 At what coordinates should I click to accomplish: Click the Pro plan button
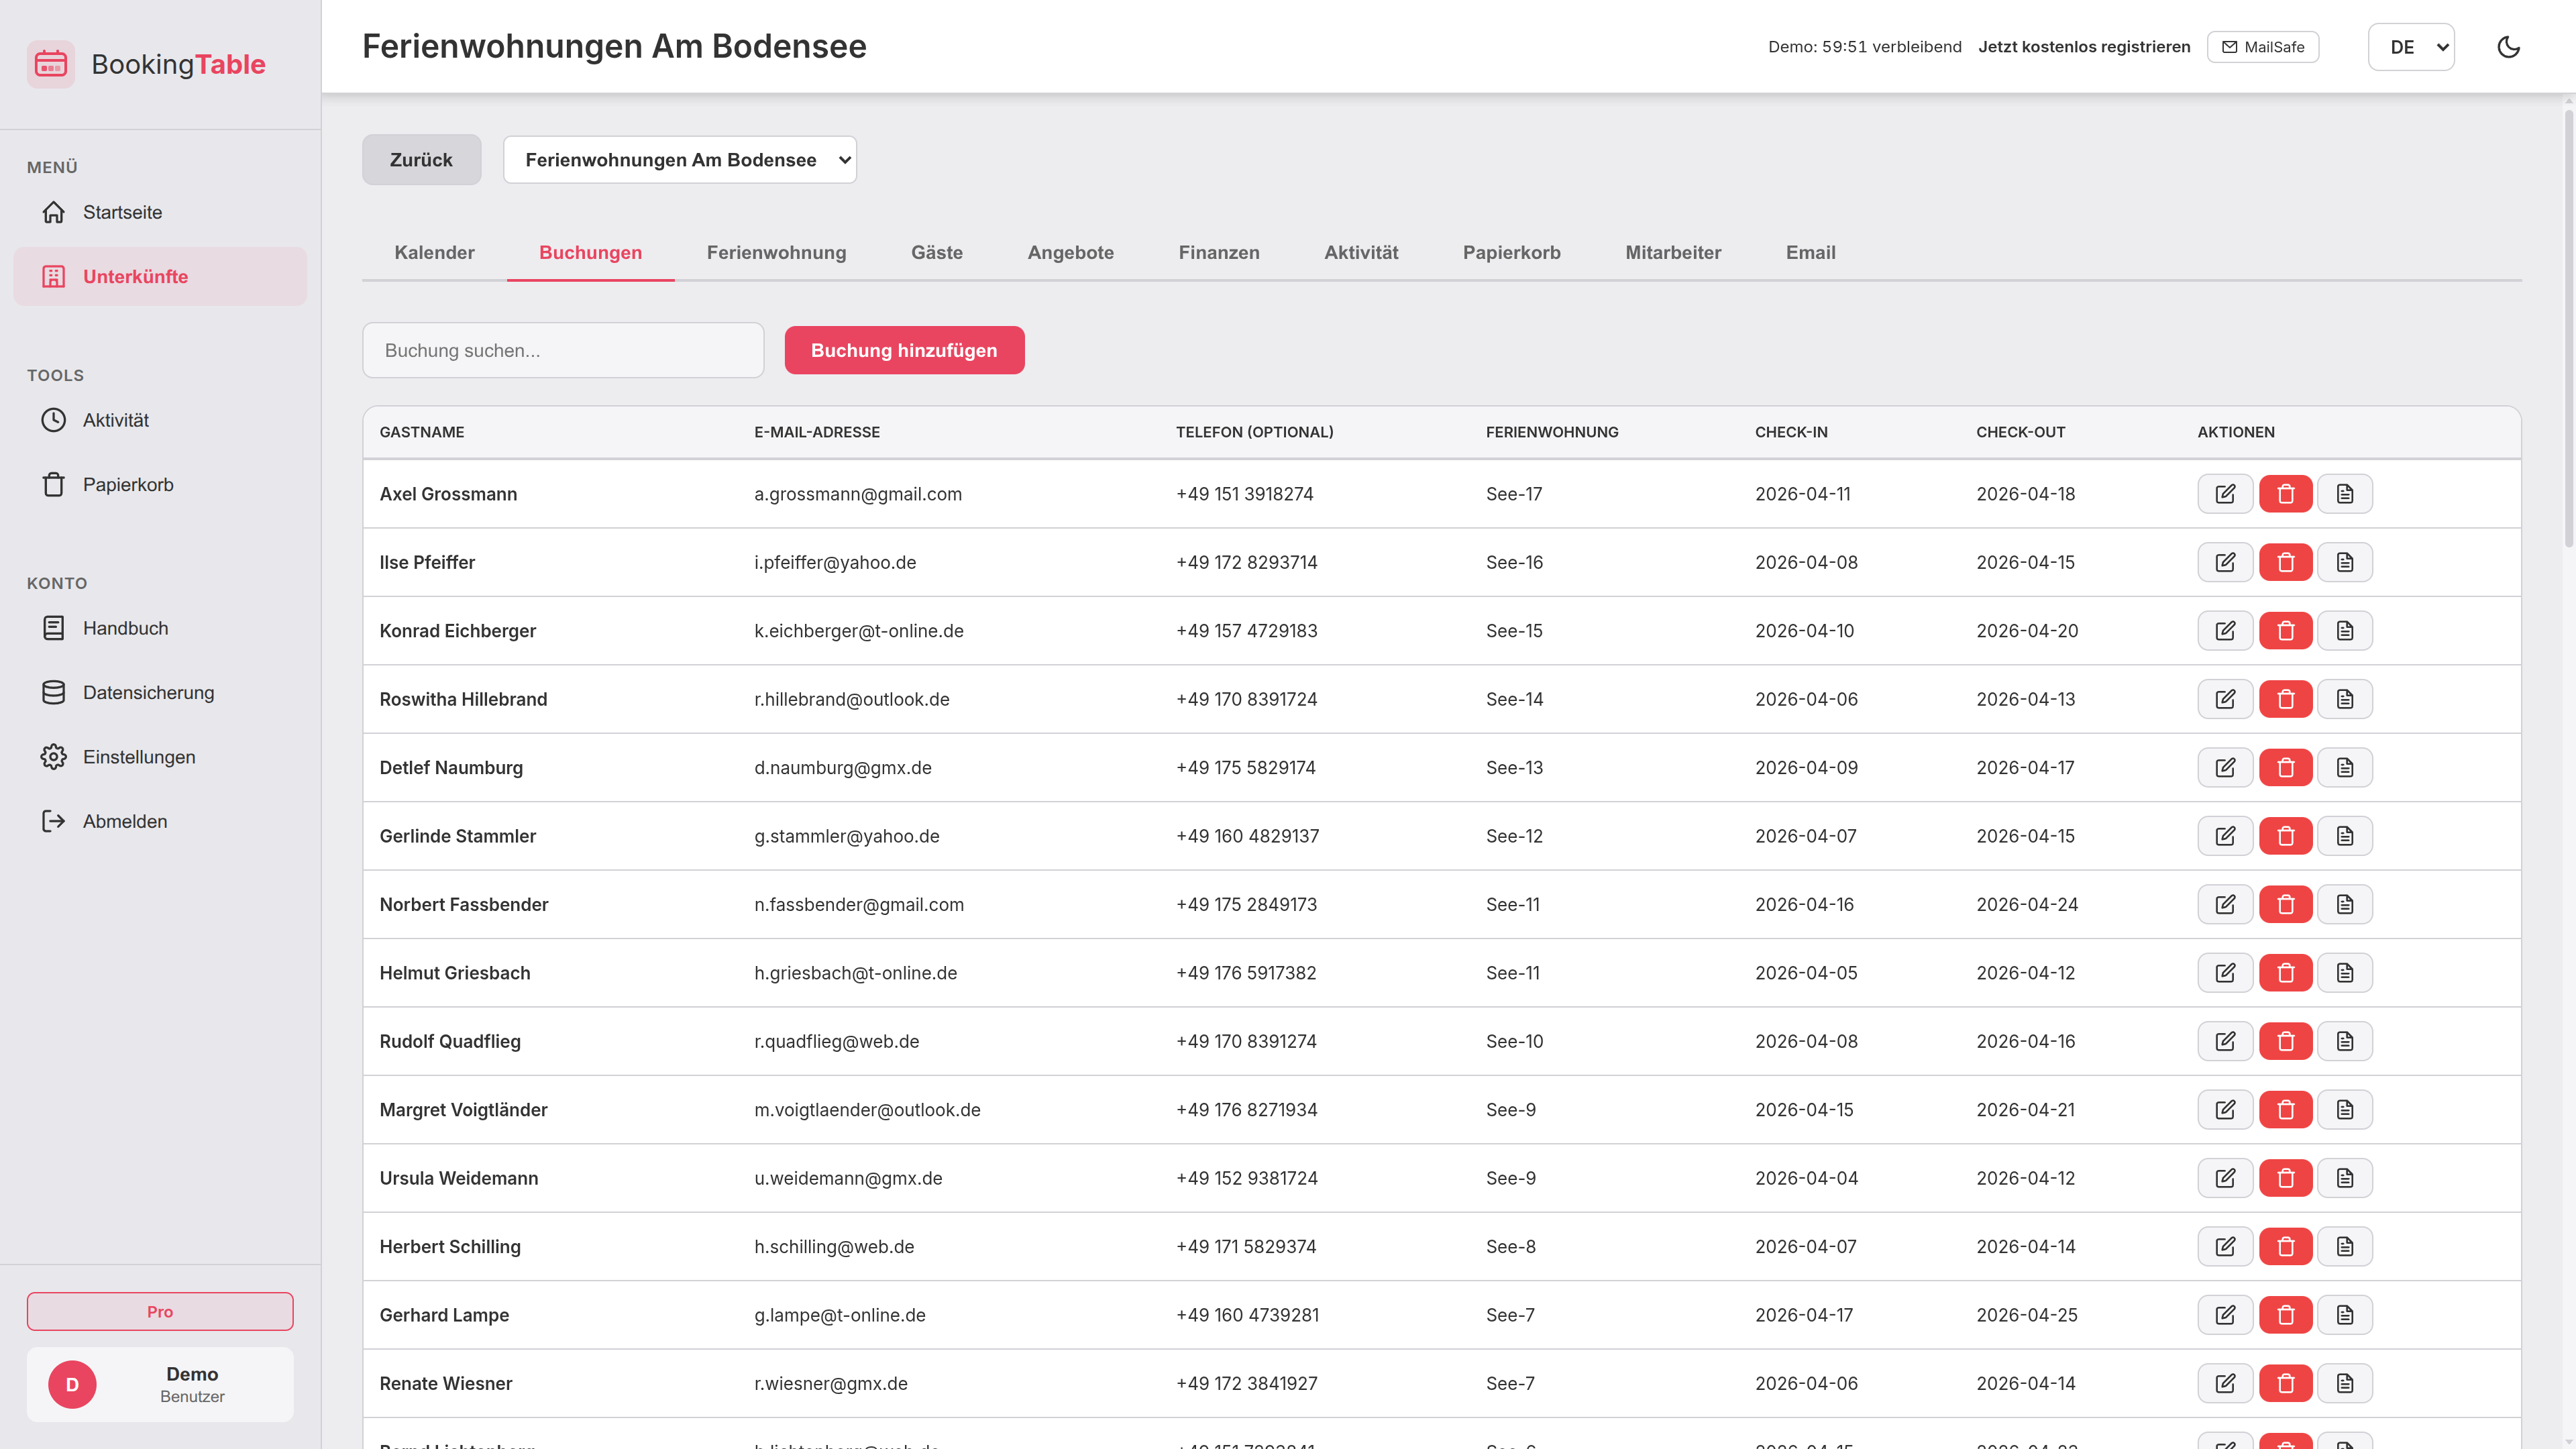(160, 1311)
